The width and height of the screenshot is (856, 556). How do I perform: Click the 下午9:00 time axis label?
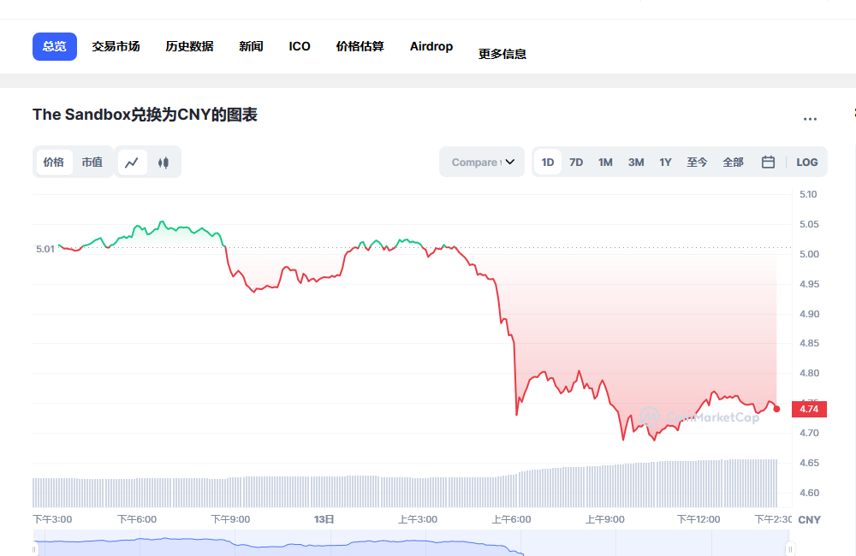[230, 519]
